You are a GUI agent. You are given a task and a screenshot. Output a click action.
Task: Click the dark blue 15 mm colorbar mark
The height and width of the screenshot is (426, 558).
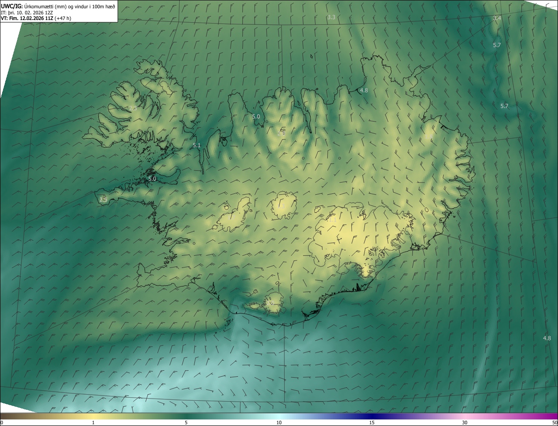(372, 423)
